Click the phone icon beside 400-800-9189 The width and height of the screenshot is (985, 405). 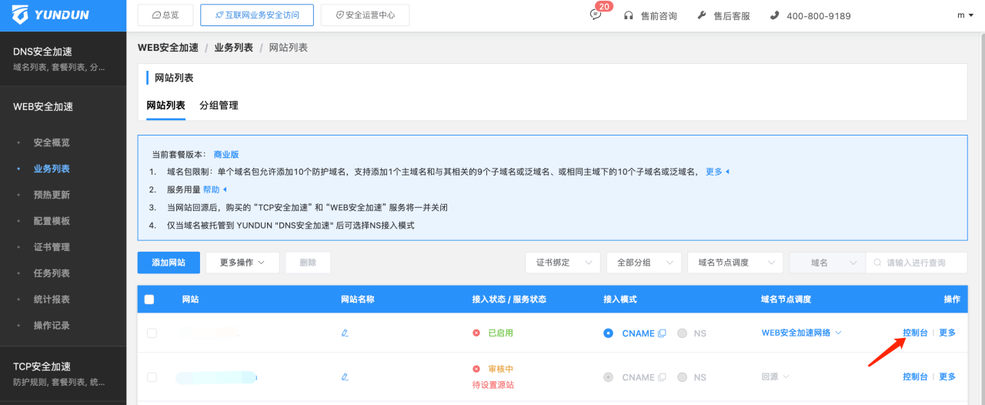[774, 15]
